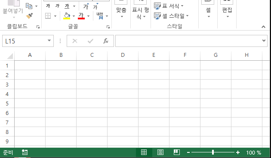This screenshot has width=271, height=158.
Task: Click the zoom in plus button
Action: coord(238,152)
